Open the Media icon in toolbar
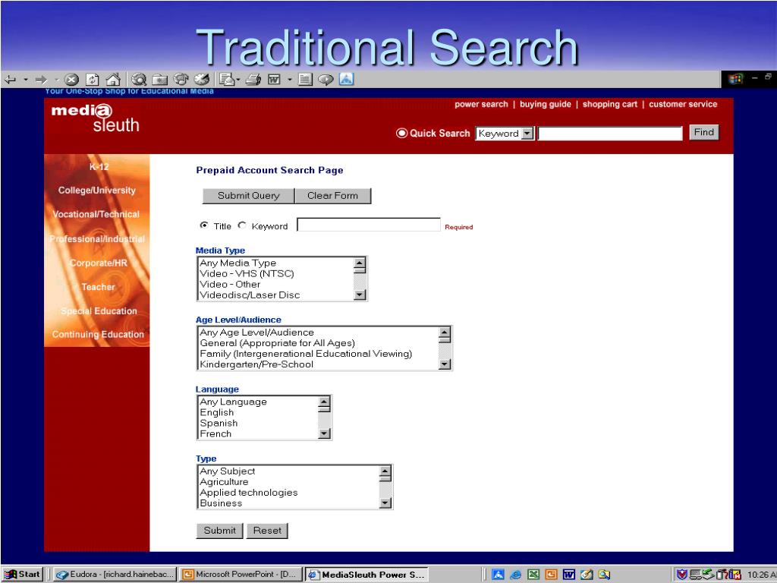The image size is (777, 583). click(181, 79)
